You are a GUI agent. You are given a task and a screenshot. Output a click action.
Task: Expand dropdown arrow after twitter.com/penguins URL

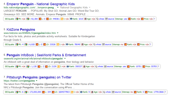pos(37,81)
